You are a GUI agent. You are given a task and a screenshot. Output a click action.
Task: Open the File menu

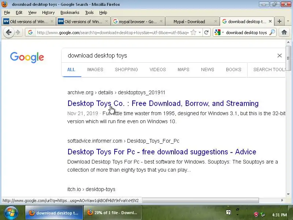(x=7, y=12)
